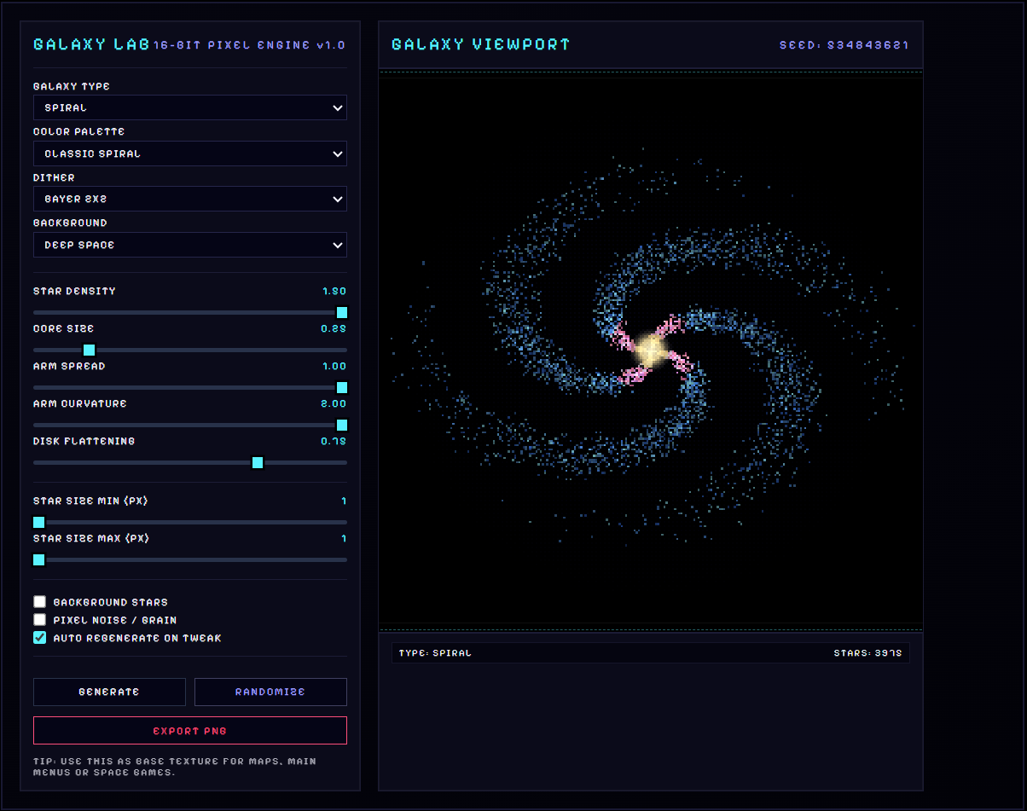Image resolution: width=1027 pixels, height=811 pixels.
Task: Click the Star Size Min slider handle
Action: (38, 521)
